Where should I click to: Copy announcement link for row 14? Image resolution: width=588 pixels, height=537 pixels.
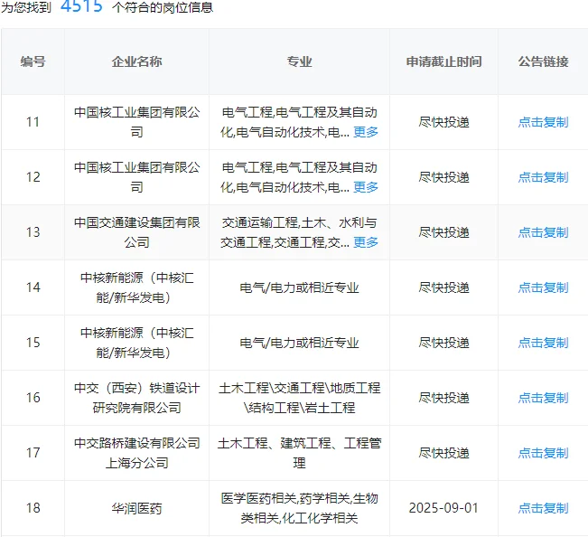(543, 287)
